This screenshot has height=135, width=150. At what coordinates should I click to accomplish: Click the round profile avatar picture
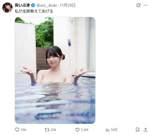click(x=7, y=8)
